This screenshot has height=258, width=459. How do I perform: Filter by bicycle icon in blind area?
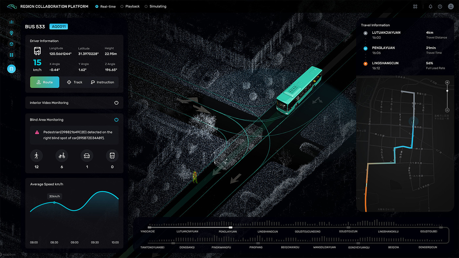click(x=62, y=156)
